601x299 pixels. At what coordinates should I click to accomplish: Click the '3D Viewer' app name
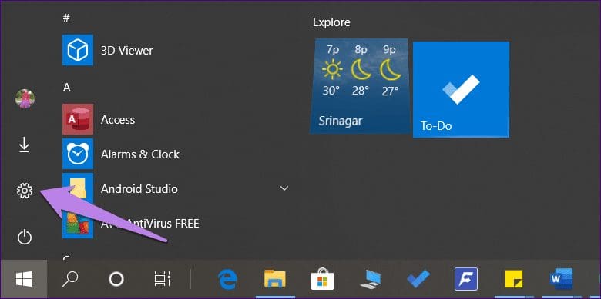click(127, 51)
